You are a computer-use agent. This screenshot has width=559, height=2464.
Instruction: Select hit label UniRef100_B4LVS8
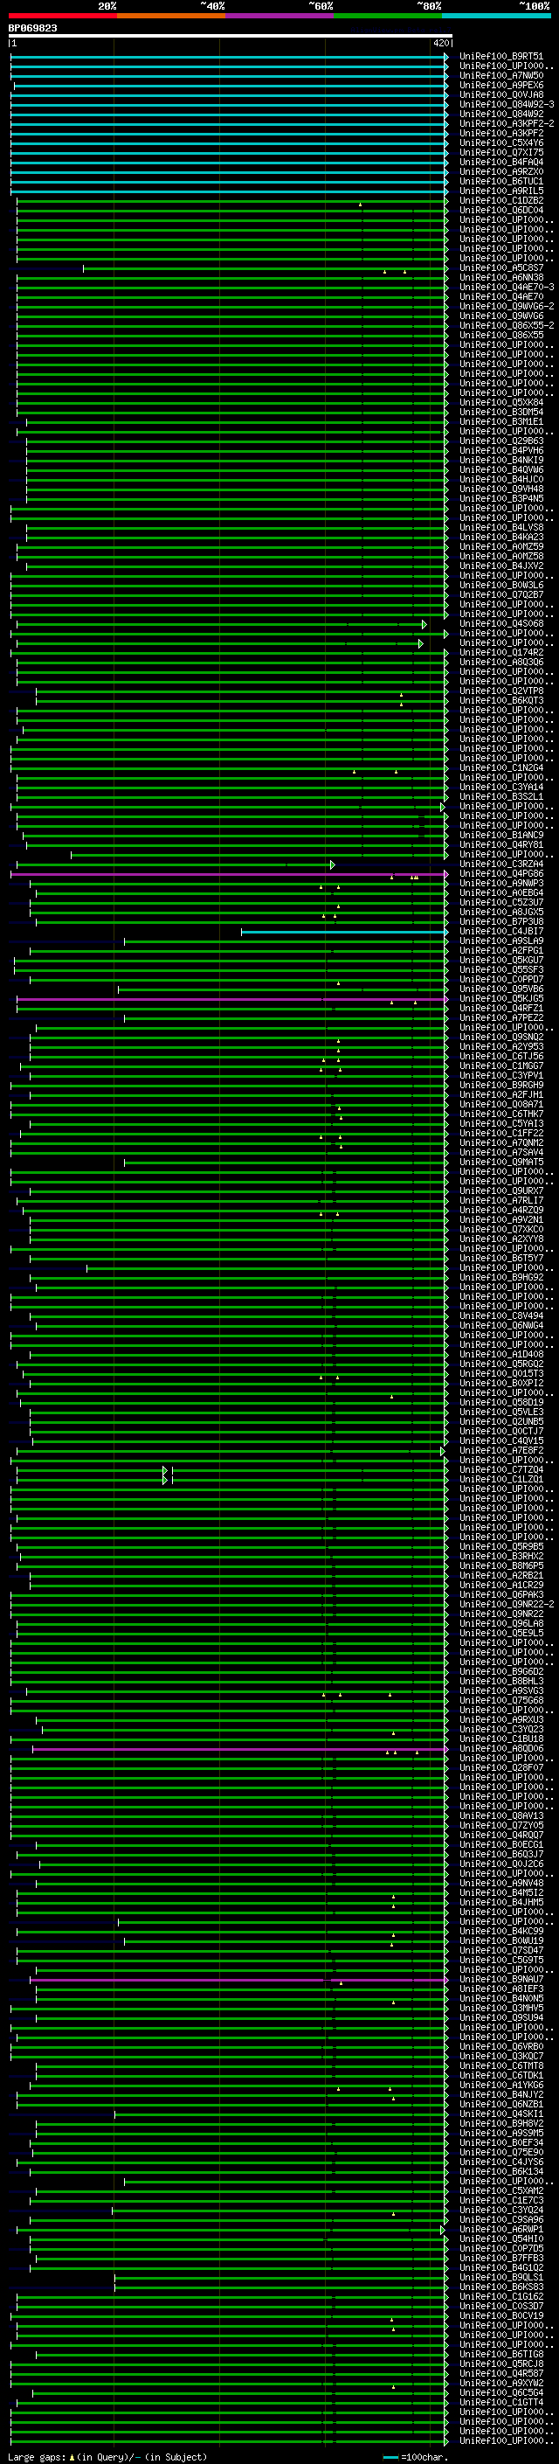(x=500, y=528)
